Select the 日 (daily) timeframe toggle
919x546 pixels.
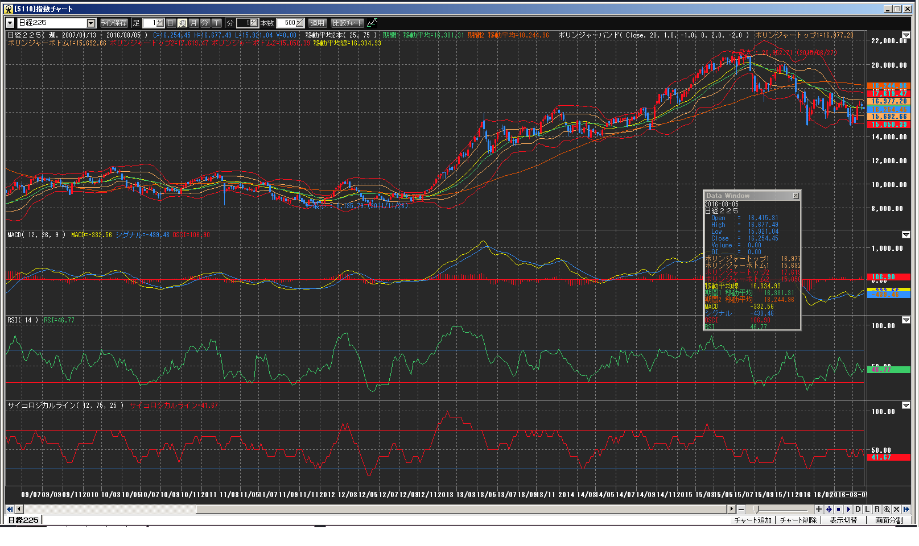pos(170,23)
